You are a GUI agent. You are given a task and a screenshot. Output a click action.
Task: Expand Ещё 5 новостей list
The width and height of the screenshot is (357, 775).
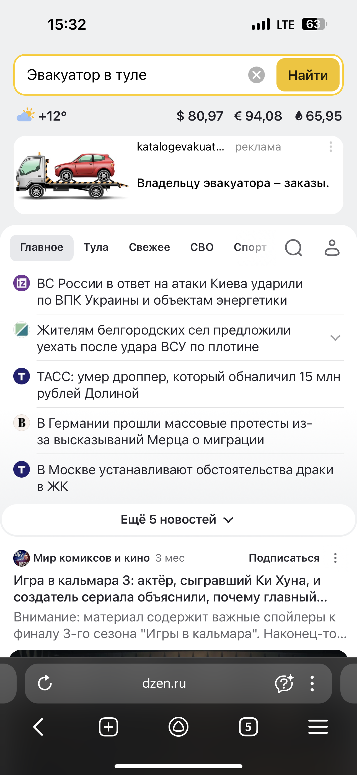pos(178,519)
